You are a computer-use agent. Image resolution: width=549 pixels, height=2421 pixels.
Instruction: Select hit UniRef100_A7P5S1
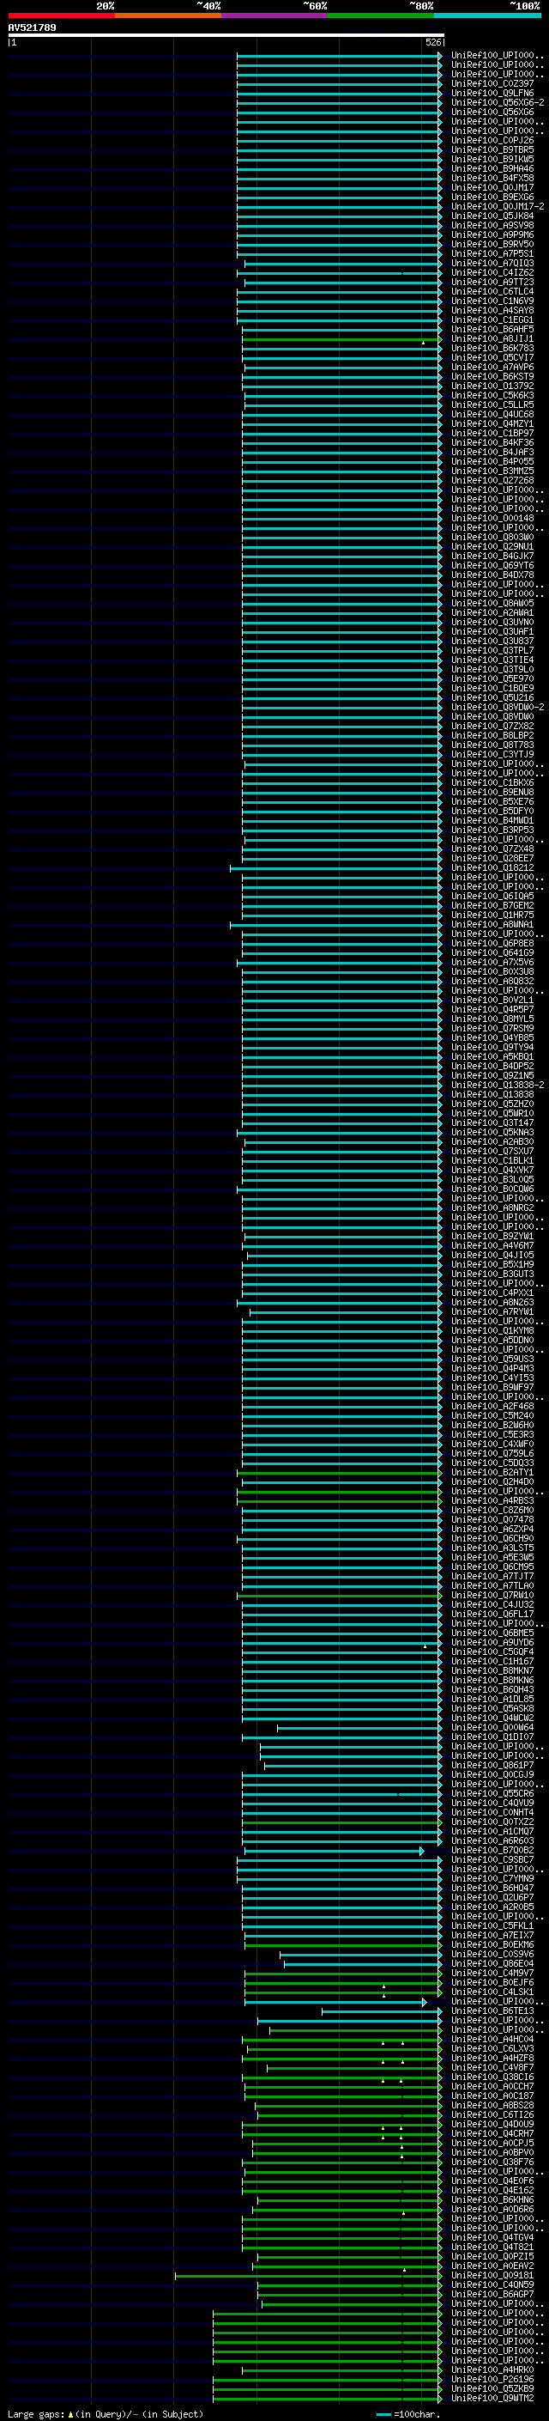click(x=492, y=253)
